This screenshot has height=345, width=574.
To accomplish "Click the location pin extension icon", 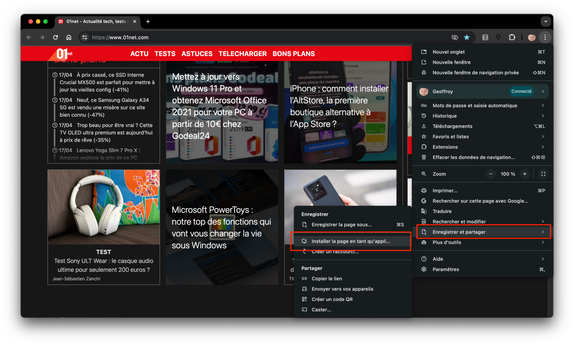I will pyautogui.click(x=498, y=37).
